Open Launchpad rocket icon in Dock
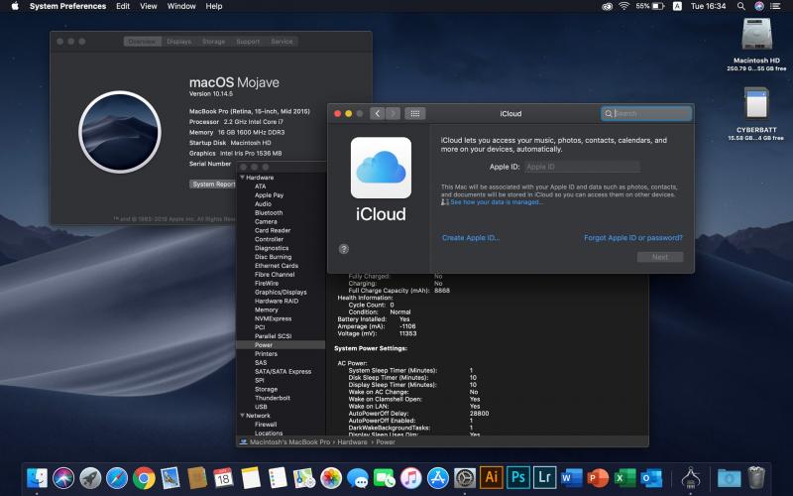 point(90,478)
